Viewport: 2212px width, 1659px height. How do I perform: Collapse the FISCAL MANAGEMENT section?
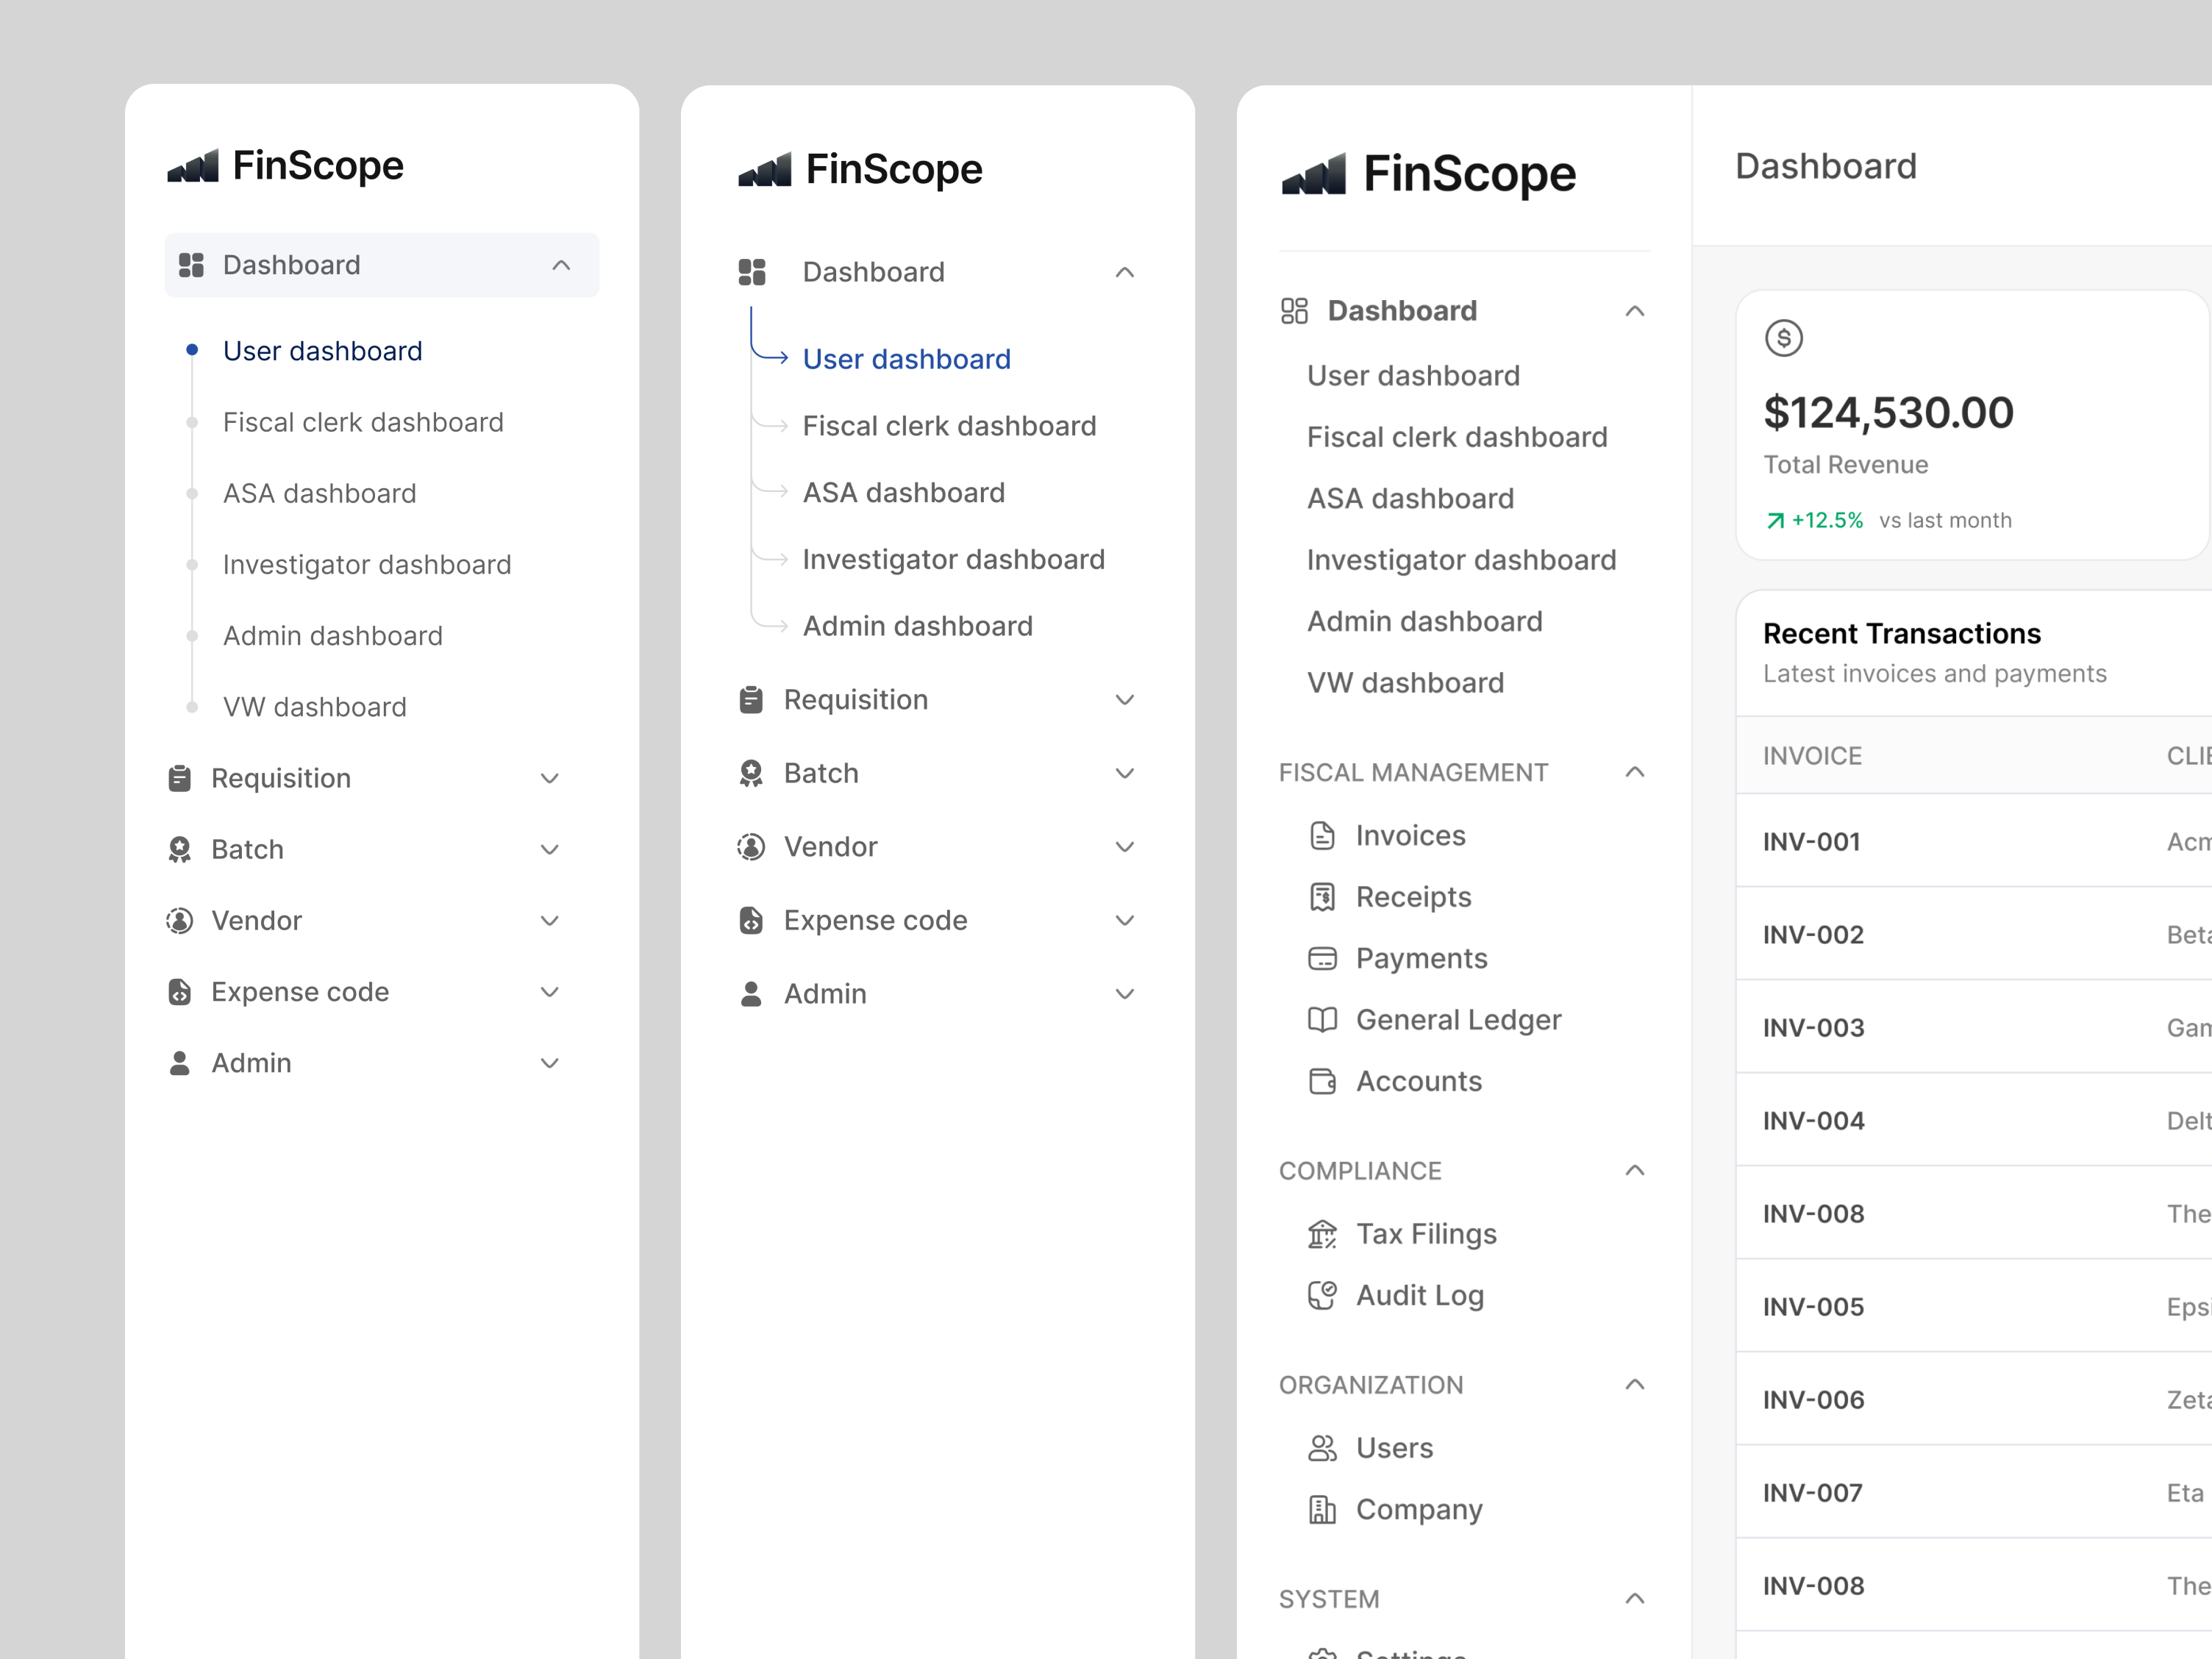click(x=1635, y=772)
